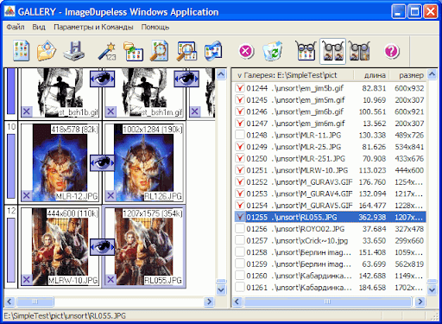Select the glasses thumbnail-grid view icon
442x324 pixels.
coord(306,51)
